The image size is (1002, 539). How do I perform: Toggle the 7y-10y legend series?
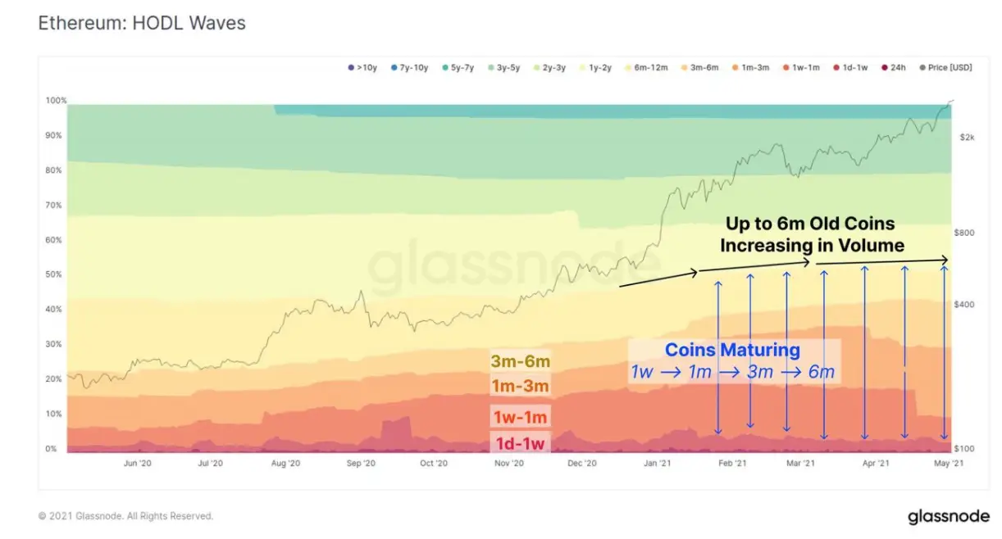tap(409, 68)
